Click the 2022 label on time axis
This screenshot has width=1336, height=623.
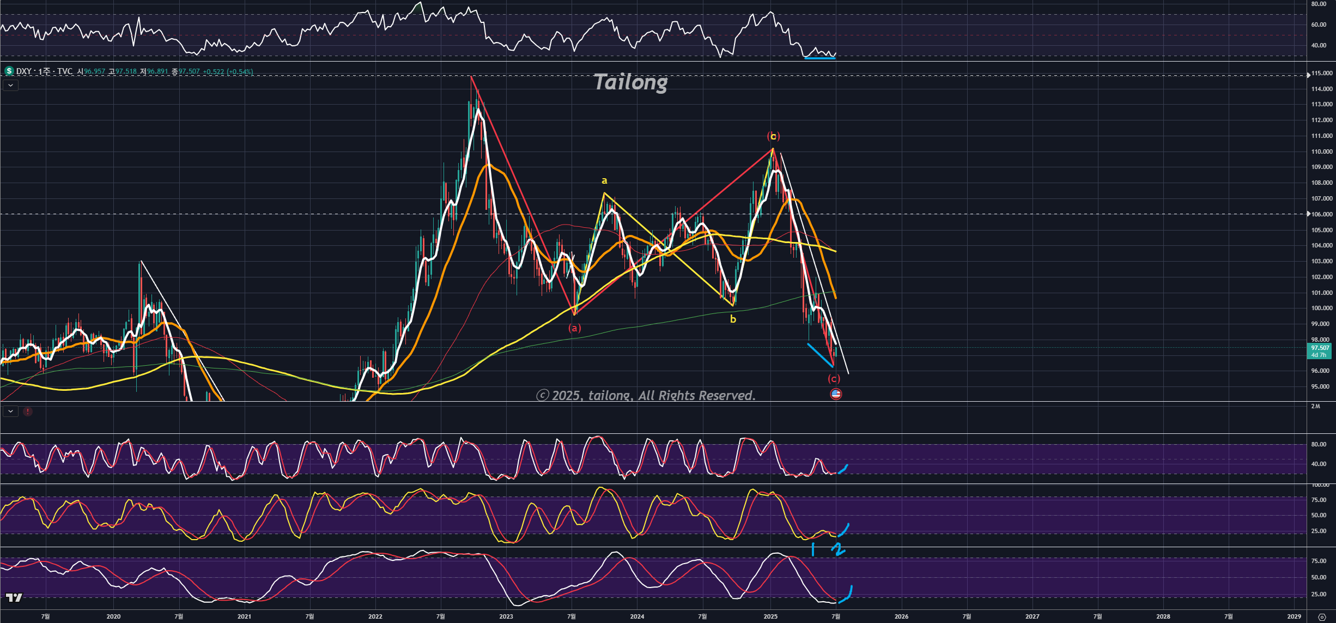coord(375,616)
